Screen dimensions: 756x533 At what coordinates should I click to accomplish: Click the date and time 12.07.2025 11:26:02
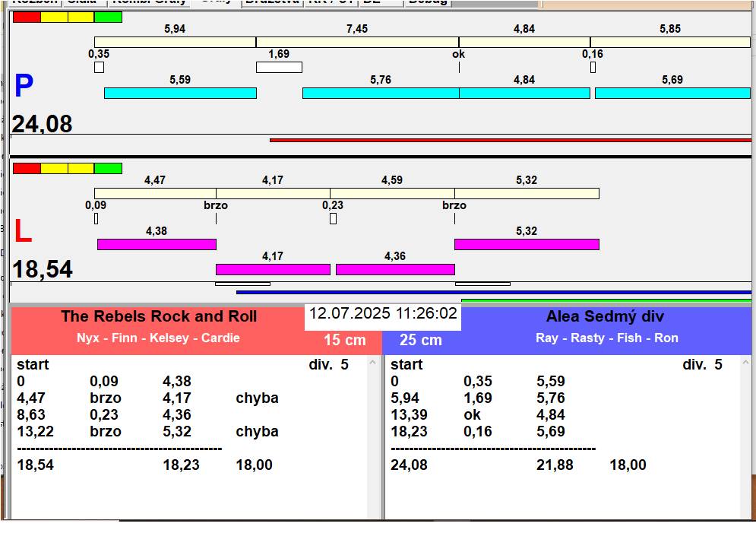tap(383, 313)
